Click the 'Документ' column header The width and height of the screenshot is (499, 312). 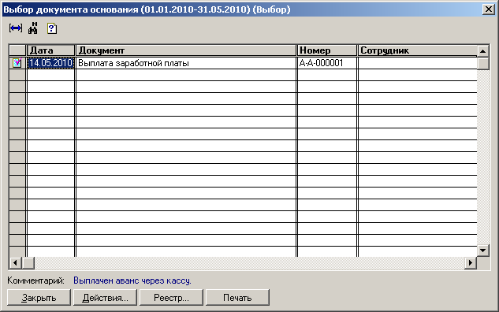click(x=186, y=50)
